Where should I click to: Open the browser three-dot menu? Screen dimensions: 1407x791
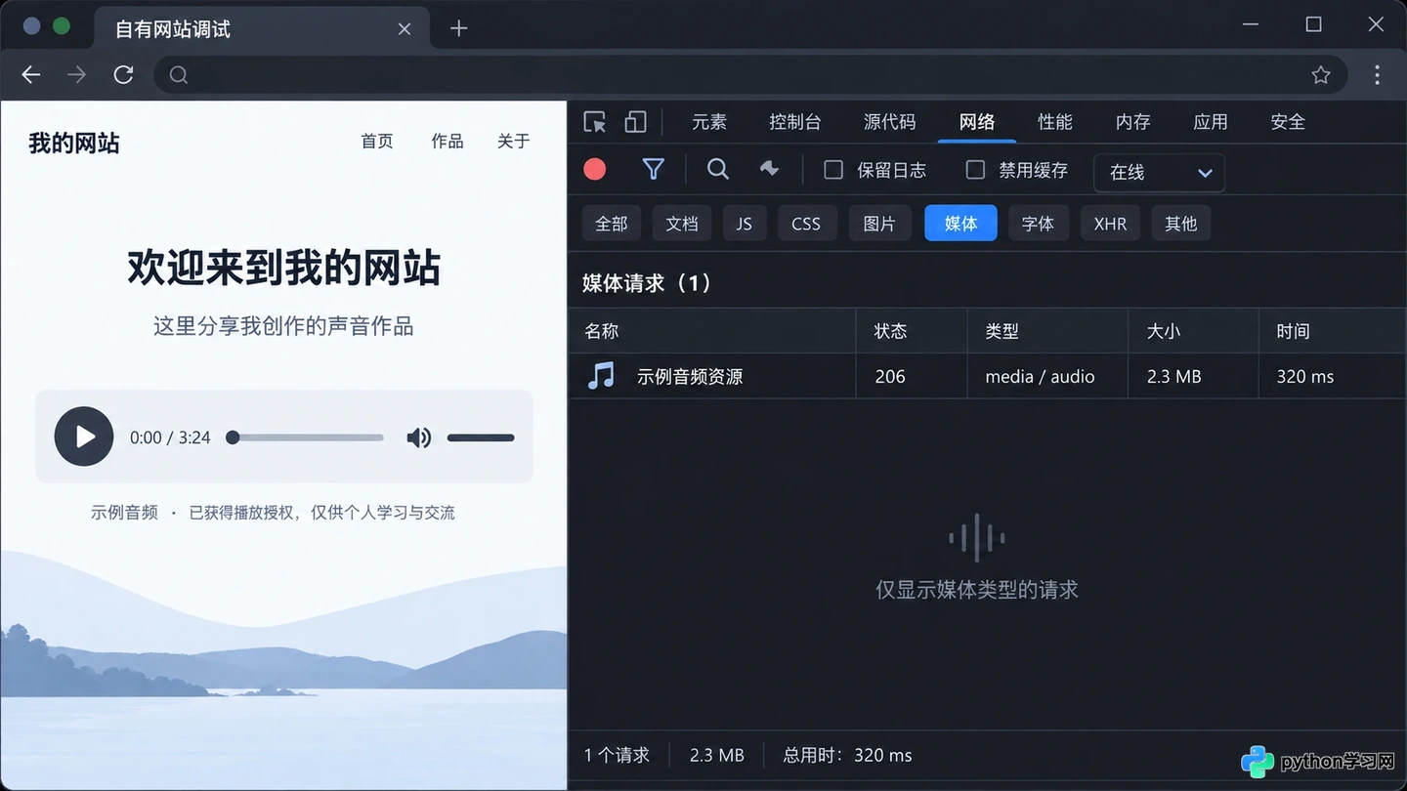1377,75
